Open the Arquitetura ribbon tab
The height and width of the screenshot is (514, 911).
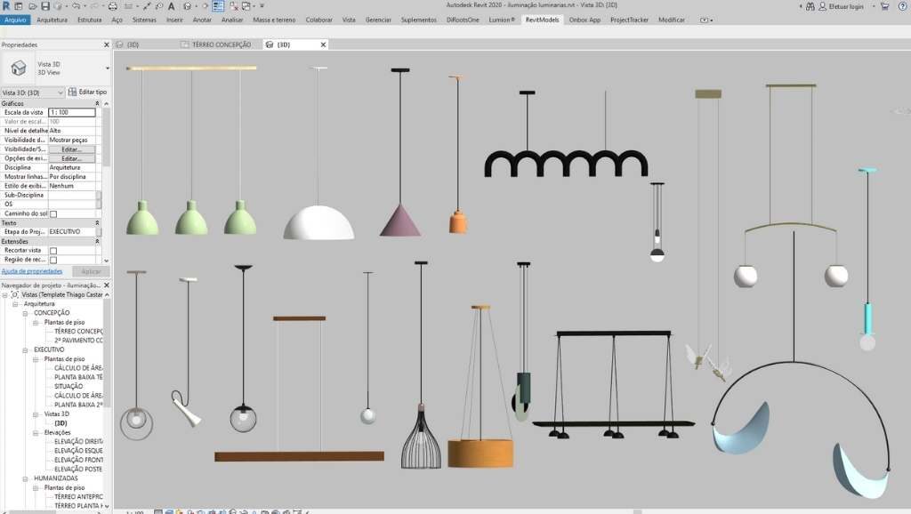pos(52,19)
